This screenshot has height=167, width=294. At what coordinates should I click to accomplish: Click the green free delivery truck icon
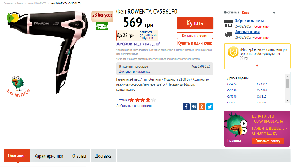coord(102,26)
